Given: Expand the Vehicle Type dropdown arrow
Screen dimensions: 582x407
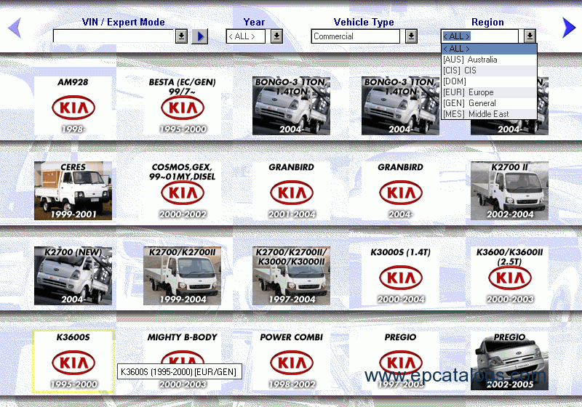Looking at the screenshot, I should tap(411, 36).
